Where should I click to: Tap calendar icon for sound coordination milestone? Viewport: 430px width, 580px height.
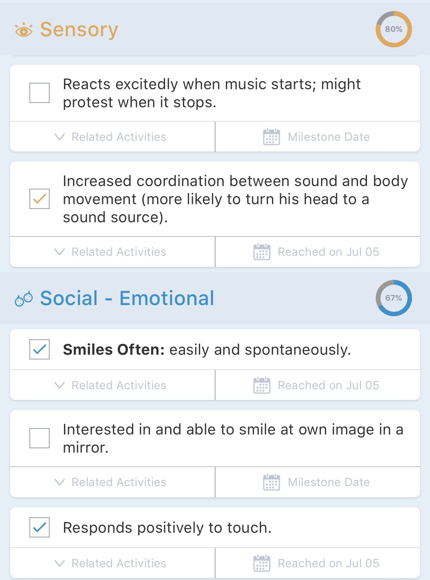pyautogui.click(x=262, y=252)
